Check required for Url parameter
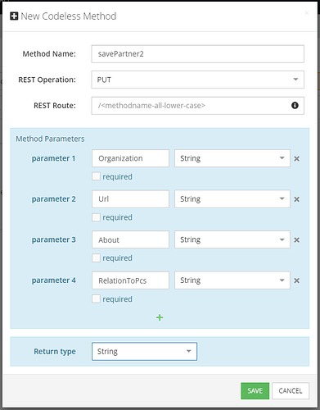The height and width of the screenshot is (410, 320). [x=96, y=217]
